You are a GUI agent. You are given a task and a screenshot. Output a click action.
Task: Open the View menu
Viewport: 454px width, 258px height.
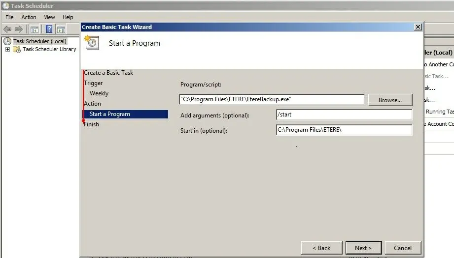[49, 17]
